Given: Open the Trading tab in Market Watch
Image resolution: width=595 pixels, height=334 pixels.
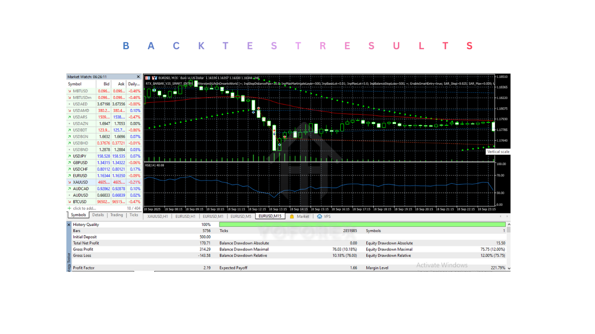Looking at the screenshot, I should [117, 215].
